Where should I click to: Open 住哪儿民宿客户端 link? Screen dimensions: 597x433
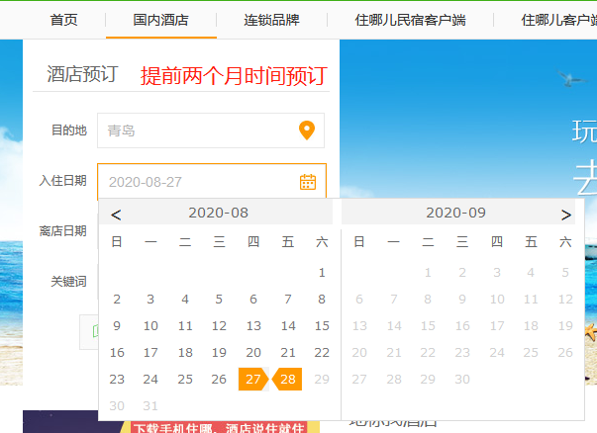[x=410, y=20]
